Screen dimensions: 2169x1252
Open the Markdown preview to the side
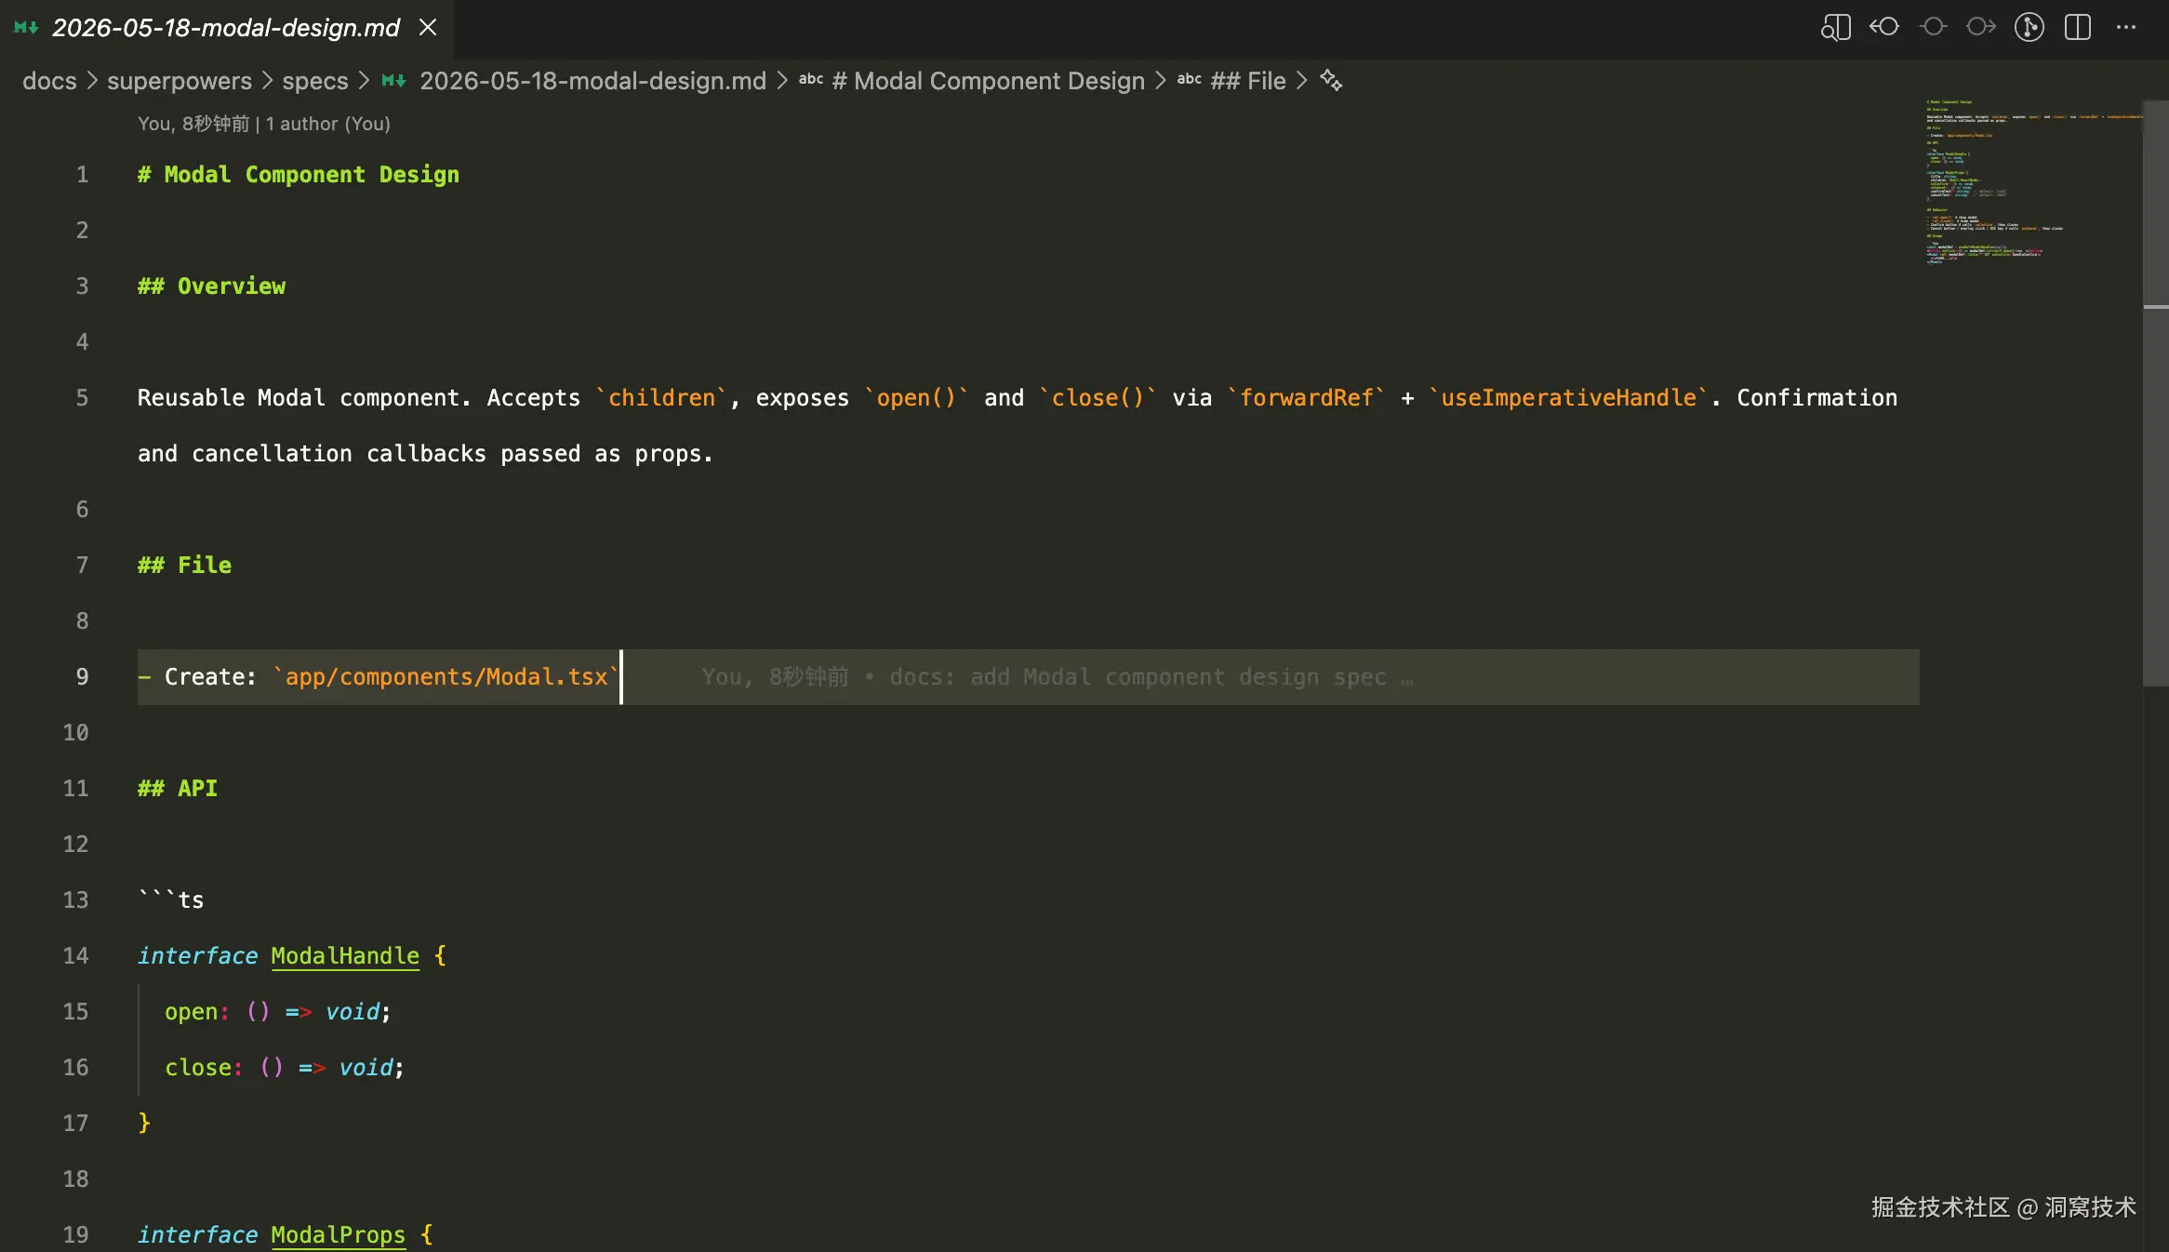click(x=1835, y=28)
